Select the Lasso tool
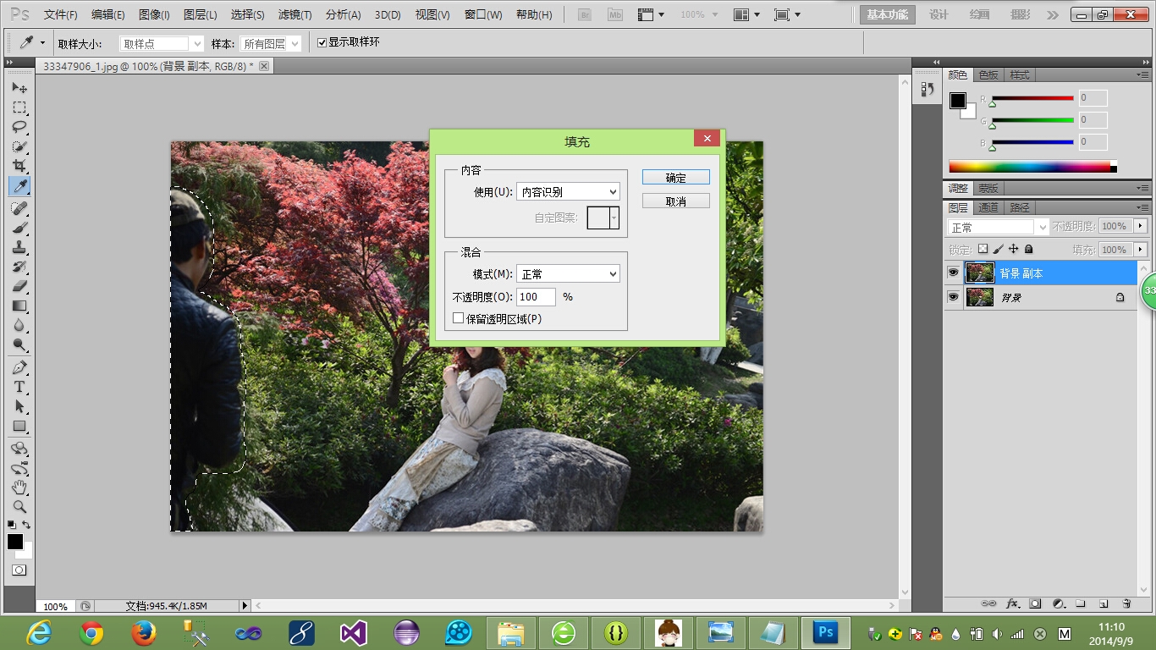 point(19,127)
